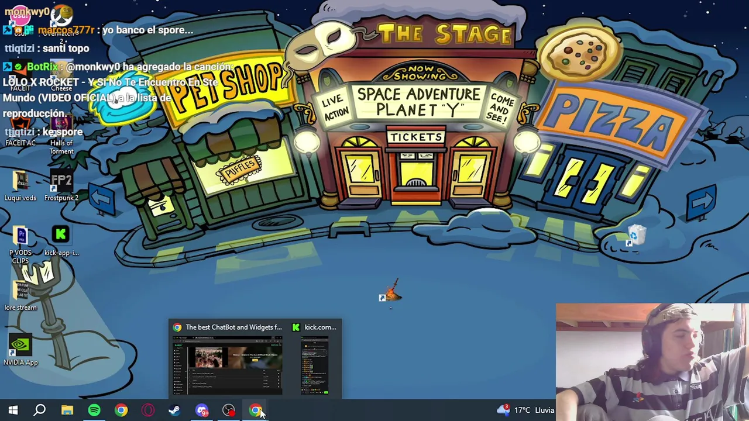This screenshot has height=421, width=749.
Task: Click the Chrome icon next to Spotify
Action: 121,410
